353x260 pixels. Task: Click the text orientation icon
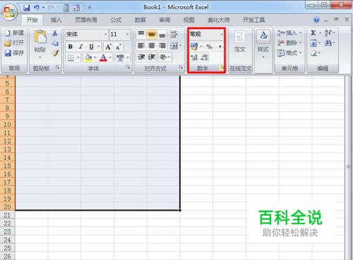click(x=163, y=57)
